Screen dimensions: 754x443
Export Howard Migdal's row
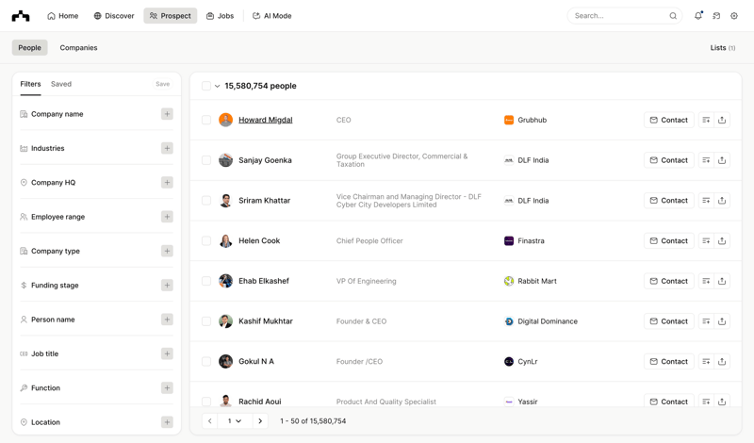[x=722, y=120]
